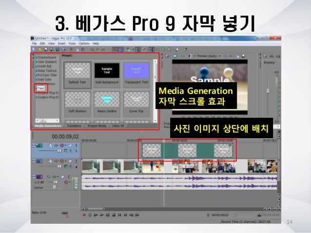Image resolution: width=311 pixels, height=233 pixels.
Task: Mute video track 2
Action: (x=70, y=161)
